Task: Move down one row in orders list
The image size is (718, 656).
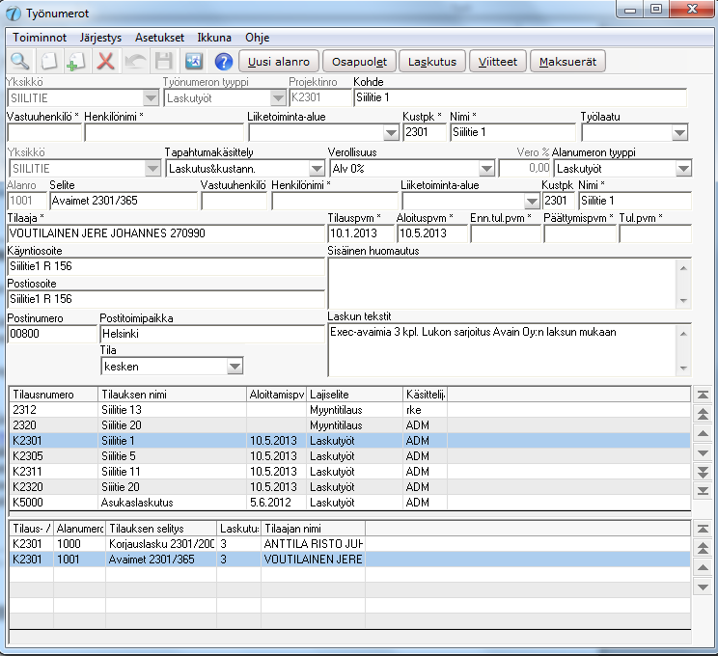Action: pos(703,452)
